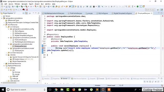This screenshot has height=92, width=164.
Task: Open the File menu
Action: click(2, 4)
